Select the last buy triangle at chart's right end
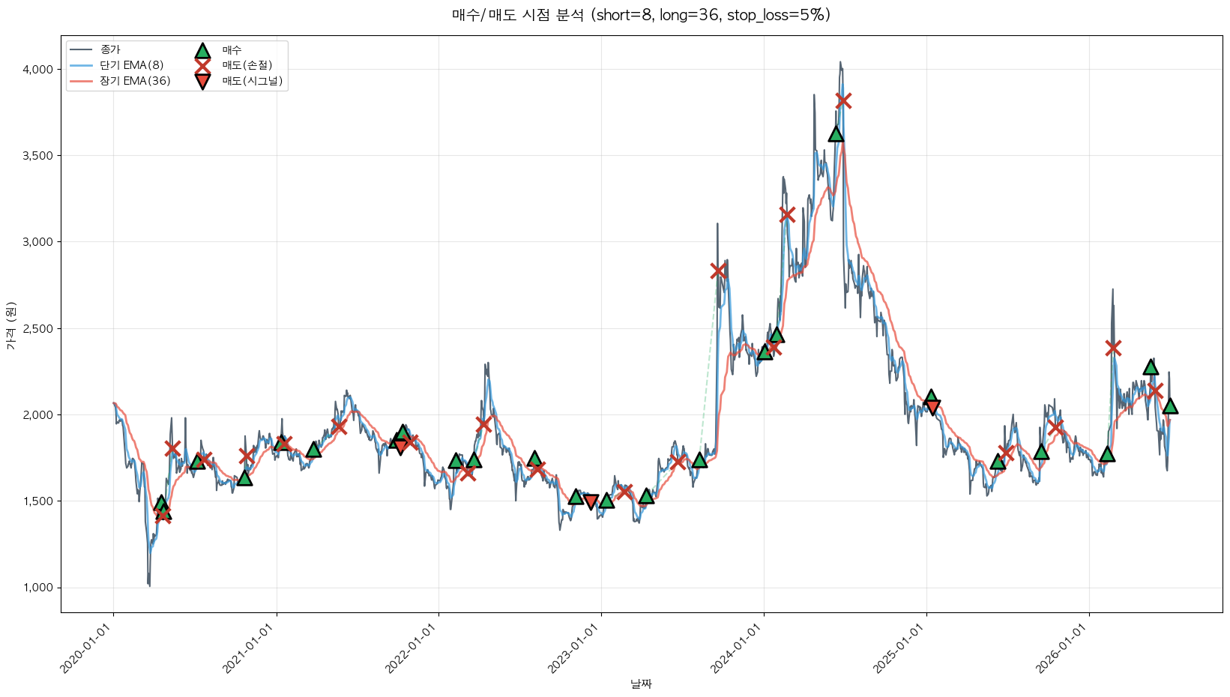 1169,405
